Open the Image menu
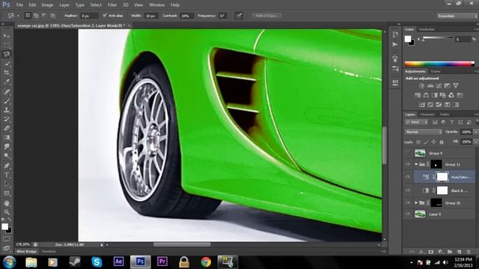This screenshot has height=269, width=479. pos(47,5)
